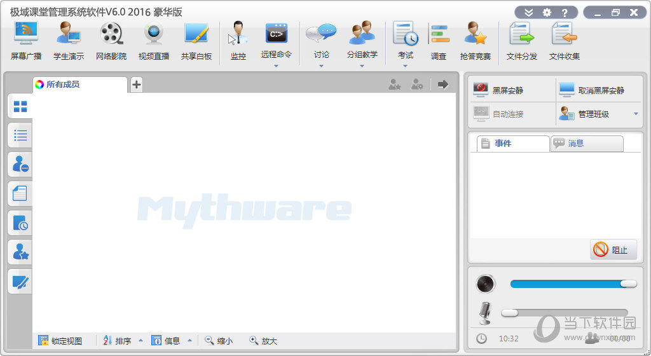Click the microphone icon
Viewport: 651px width, 356px height.
(485, 313)
